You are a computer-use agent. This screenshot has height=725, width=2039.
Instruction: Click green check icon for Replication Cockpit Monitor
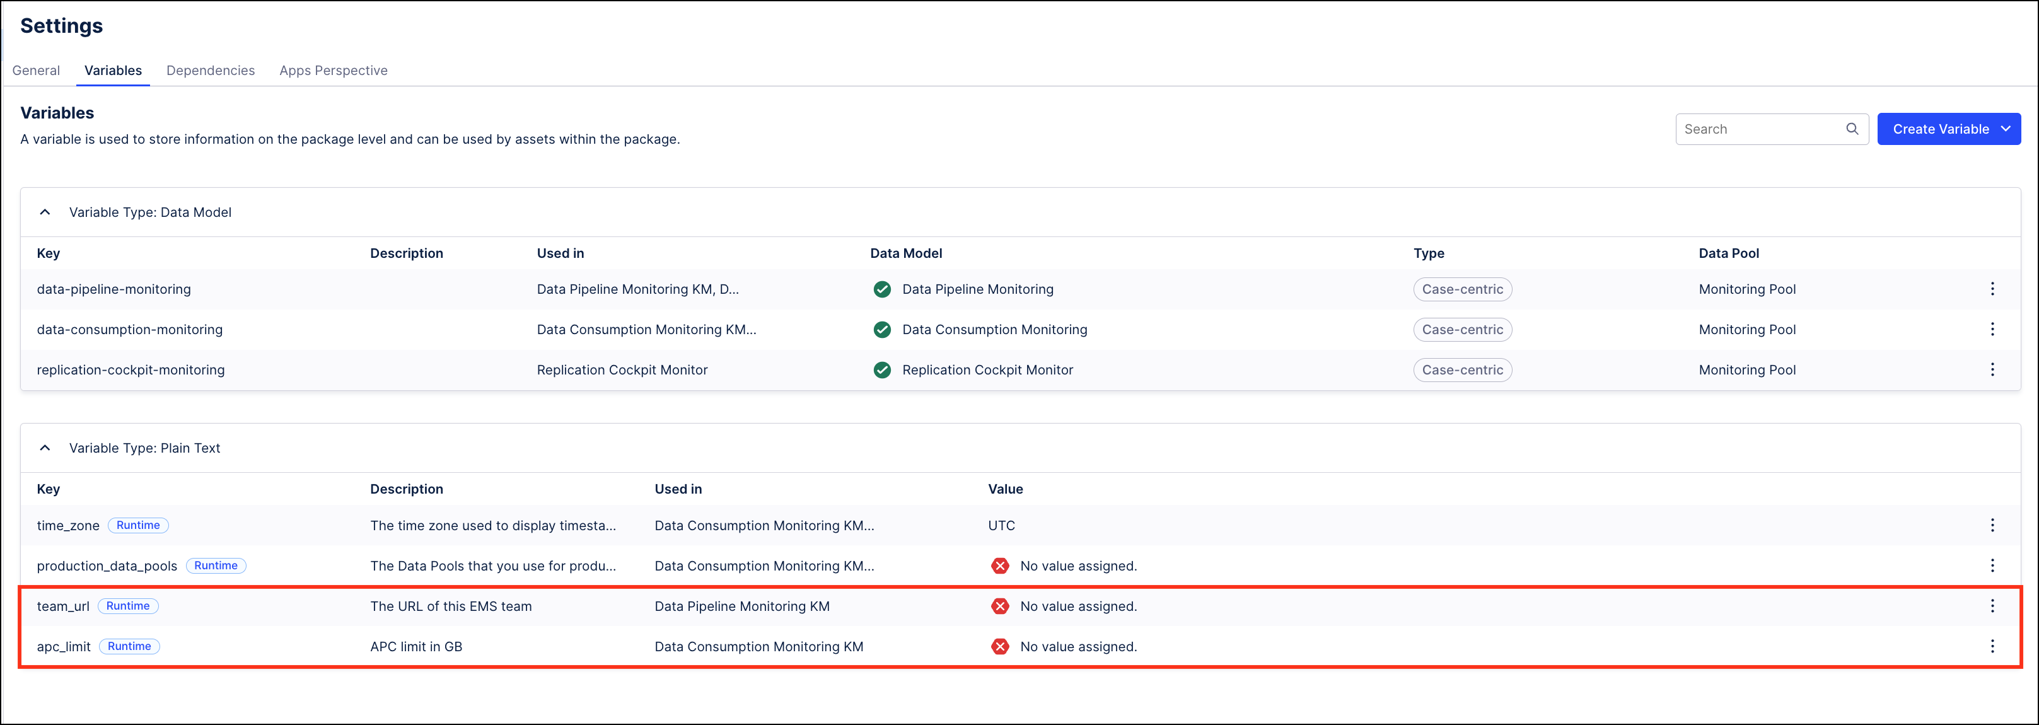882,371
